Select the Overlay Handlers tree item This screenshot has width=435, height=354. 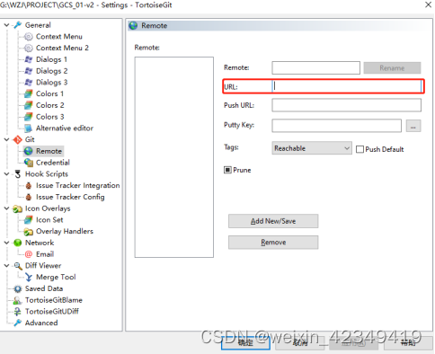coord(65,232)
